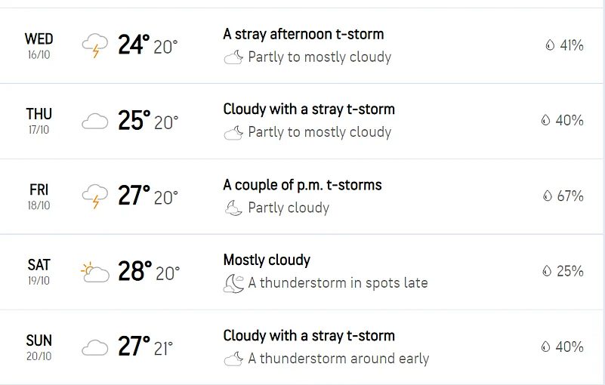Image resolution: width=605 pixels, height=385 pixels.
Task: Click "A thunderstorm around early" night text
Action: pyautogui.click(x=338, y=359)
